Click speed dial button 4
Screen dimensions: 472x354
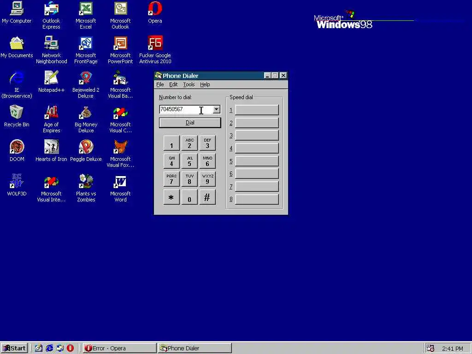[x=257, y=148]
